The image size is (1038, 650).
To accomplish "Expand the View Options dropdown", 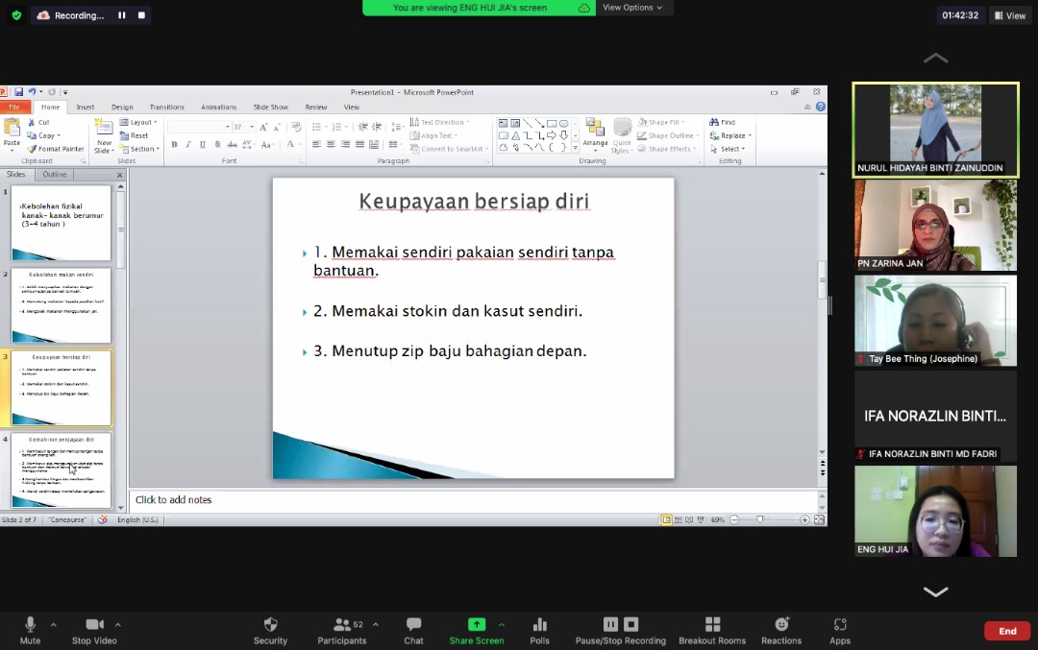I will [632, 8].
